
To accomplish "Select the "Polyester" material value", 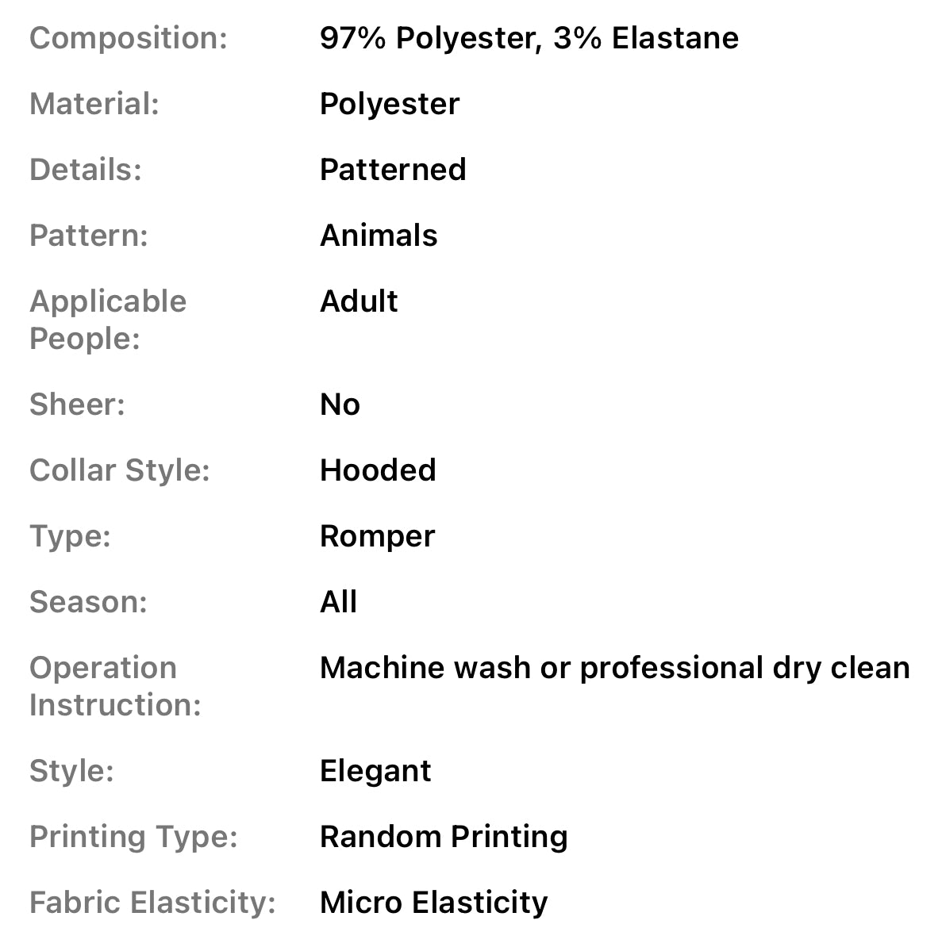I will tap(390, 104).
